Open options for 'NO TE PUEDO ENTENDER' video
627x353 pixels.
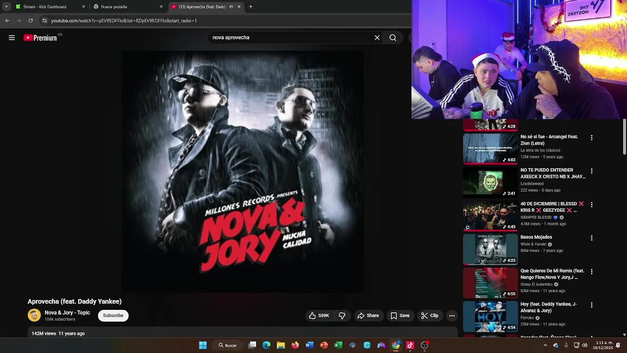coord(592,171)
